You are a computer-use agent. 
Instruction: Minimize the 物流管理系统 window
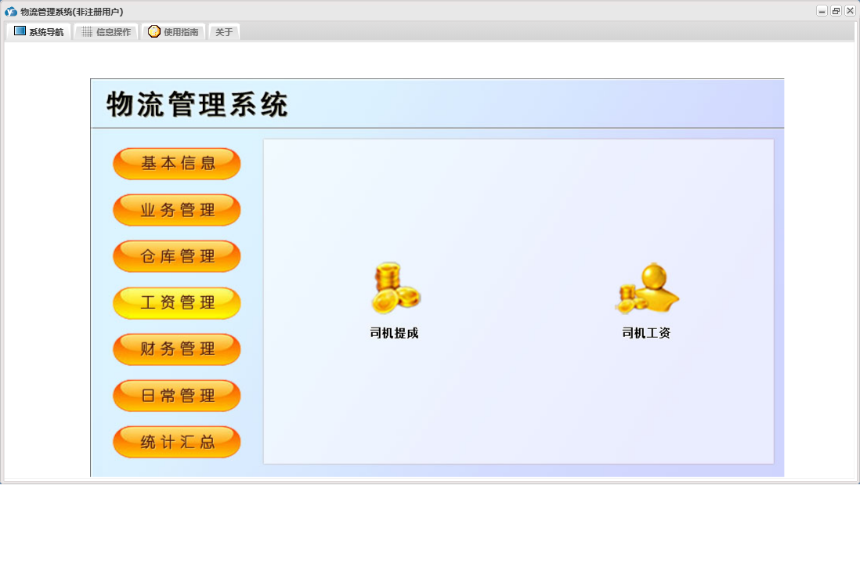click(x=822, y=11)
